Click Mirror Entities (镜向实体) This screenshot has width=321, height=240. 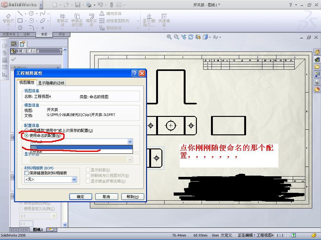tap(111, 14)
